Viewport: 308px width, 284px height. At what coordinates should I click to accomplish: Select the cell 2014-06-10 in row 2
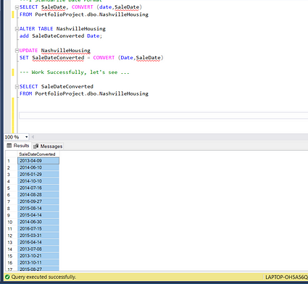(38, 167)
